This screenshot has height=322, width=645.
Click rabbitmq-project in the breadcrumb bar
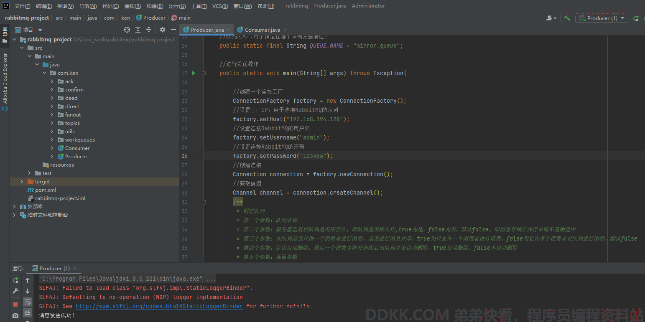(27, 18)
